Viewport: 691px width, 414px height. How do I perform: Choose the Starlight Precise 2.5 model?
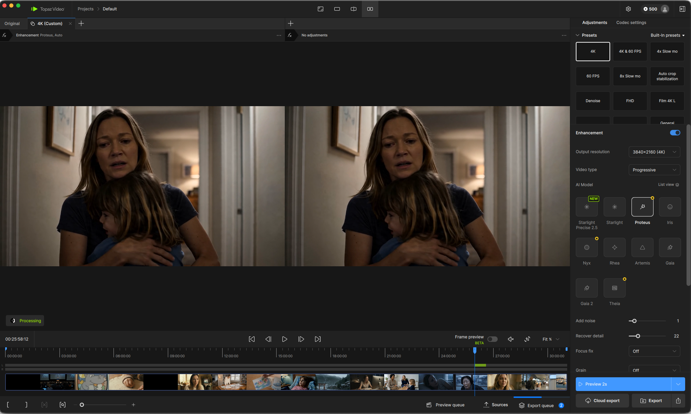click(x=587, y=207)
